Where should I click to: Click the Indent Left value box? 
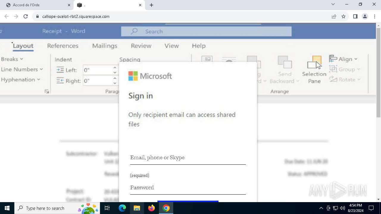pyautogui.click(x=97, y=70)
